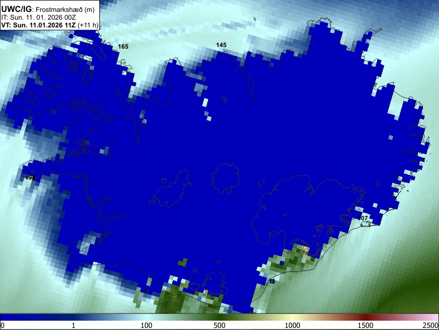Click the color gradient legend bar
The height and width of the screenshot is (330, 439).
point(219,317)
